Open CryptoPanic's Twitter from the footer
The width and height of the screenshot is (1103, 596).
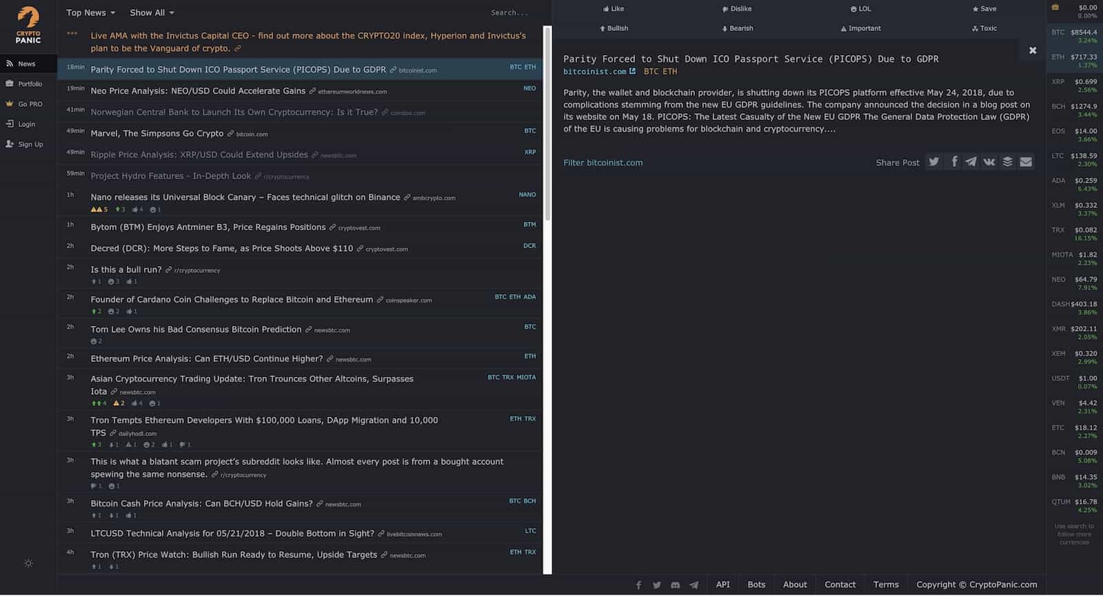click(657, 585)
